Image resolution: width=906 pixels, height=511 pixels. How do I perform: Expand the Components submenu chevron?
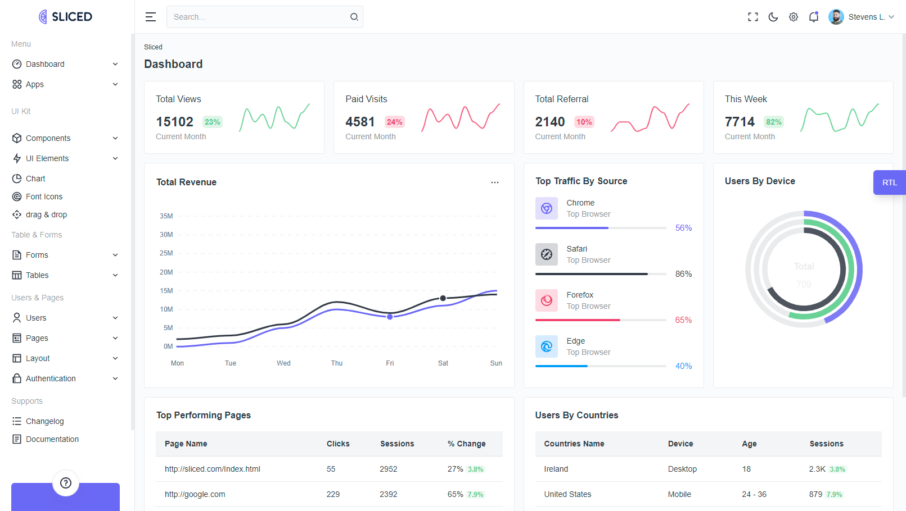pos(115,138)
